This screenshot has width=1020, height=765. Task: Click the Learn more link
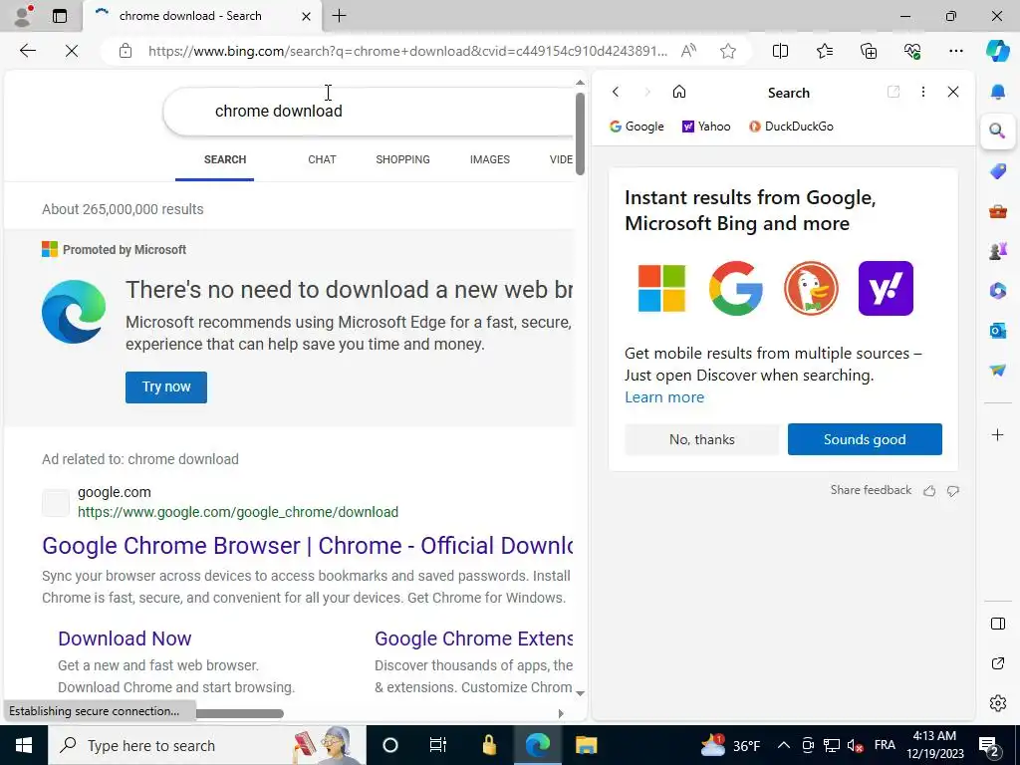pos(664,396)
